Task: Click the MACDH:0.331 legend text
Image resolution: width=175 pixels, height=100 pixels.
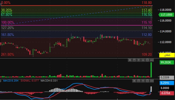Action: (x=49, y=81)
